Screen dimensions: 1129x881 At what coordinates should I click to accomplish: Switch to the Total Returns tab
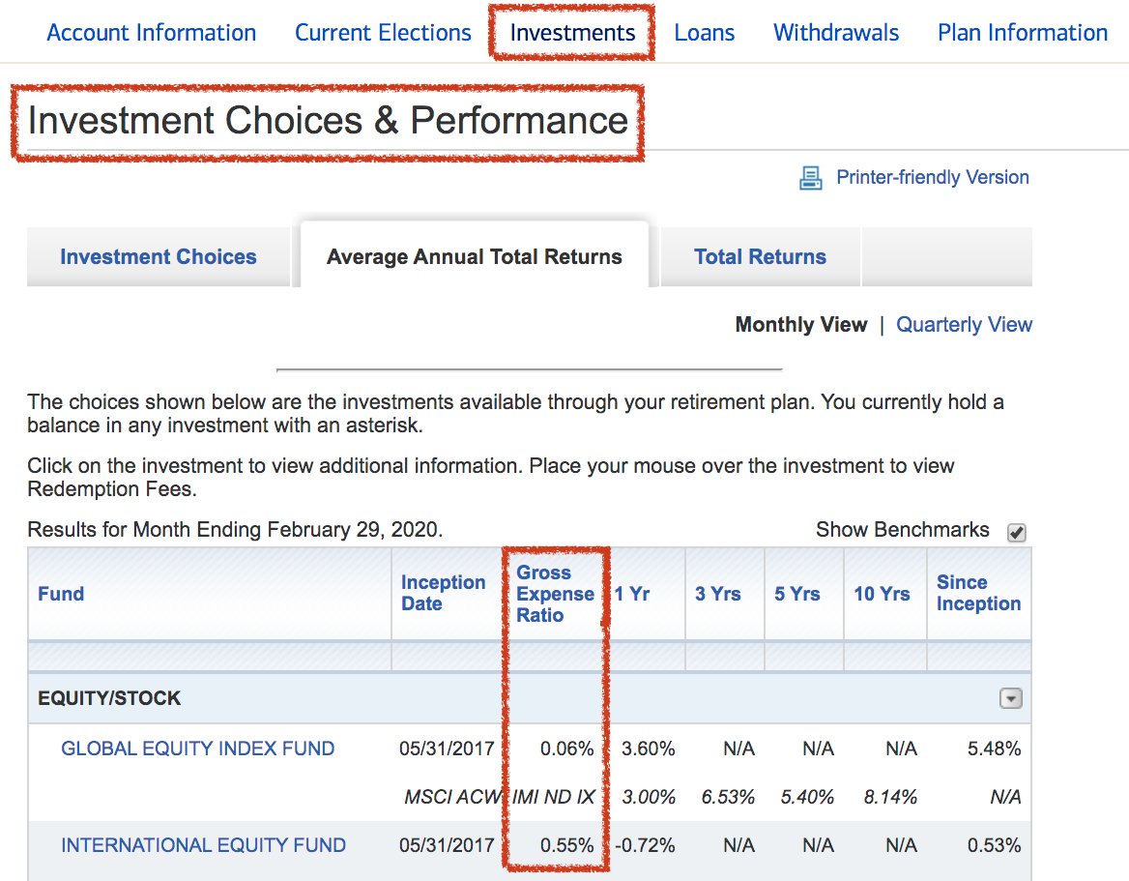pos(760,257)
